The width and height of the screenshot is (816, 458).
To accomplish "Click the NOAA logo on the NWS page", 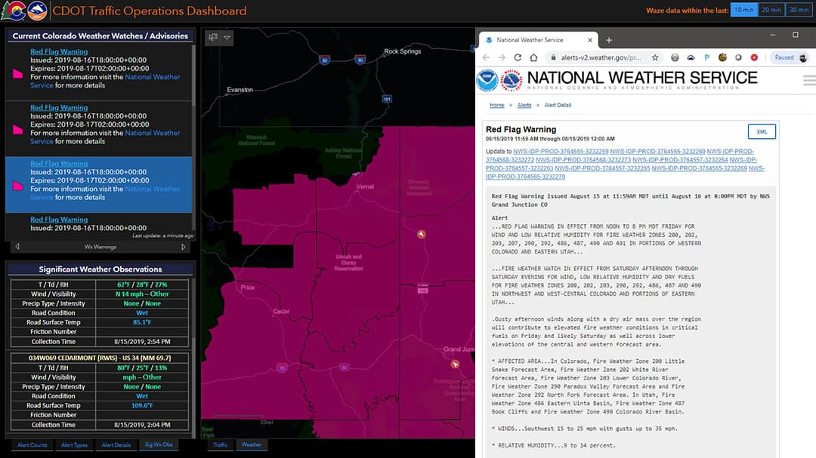I will pyautogui.click(x=487, y=81).
